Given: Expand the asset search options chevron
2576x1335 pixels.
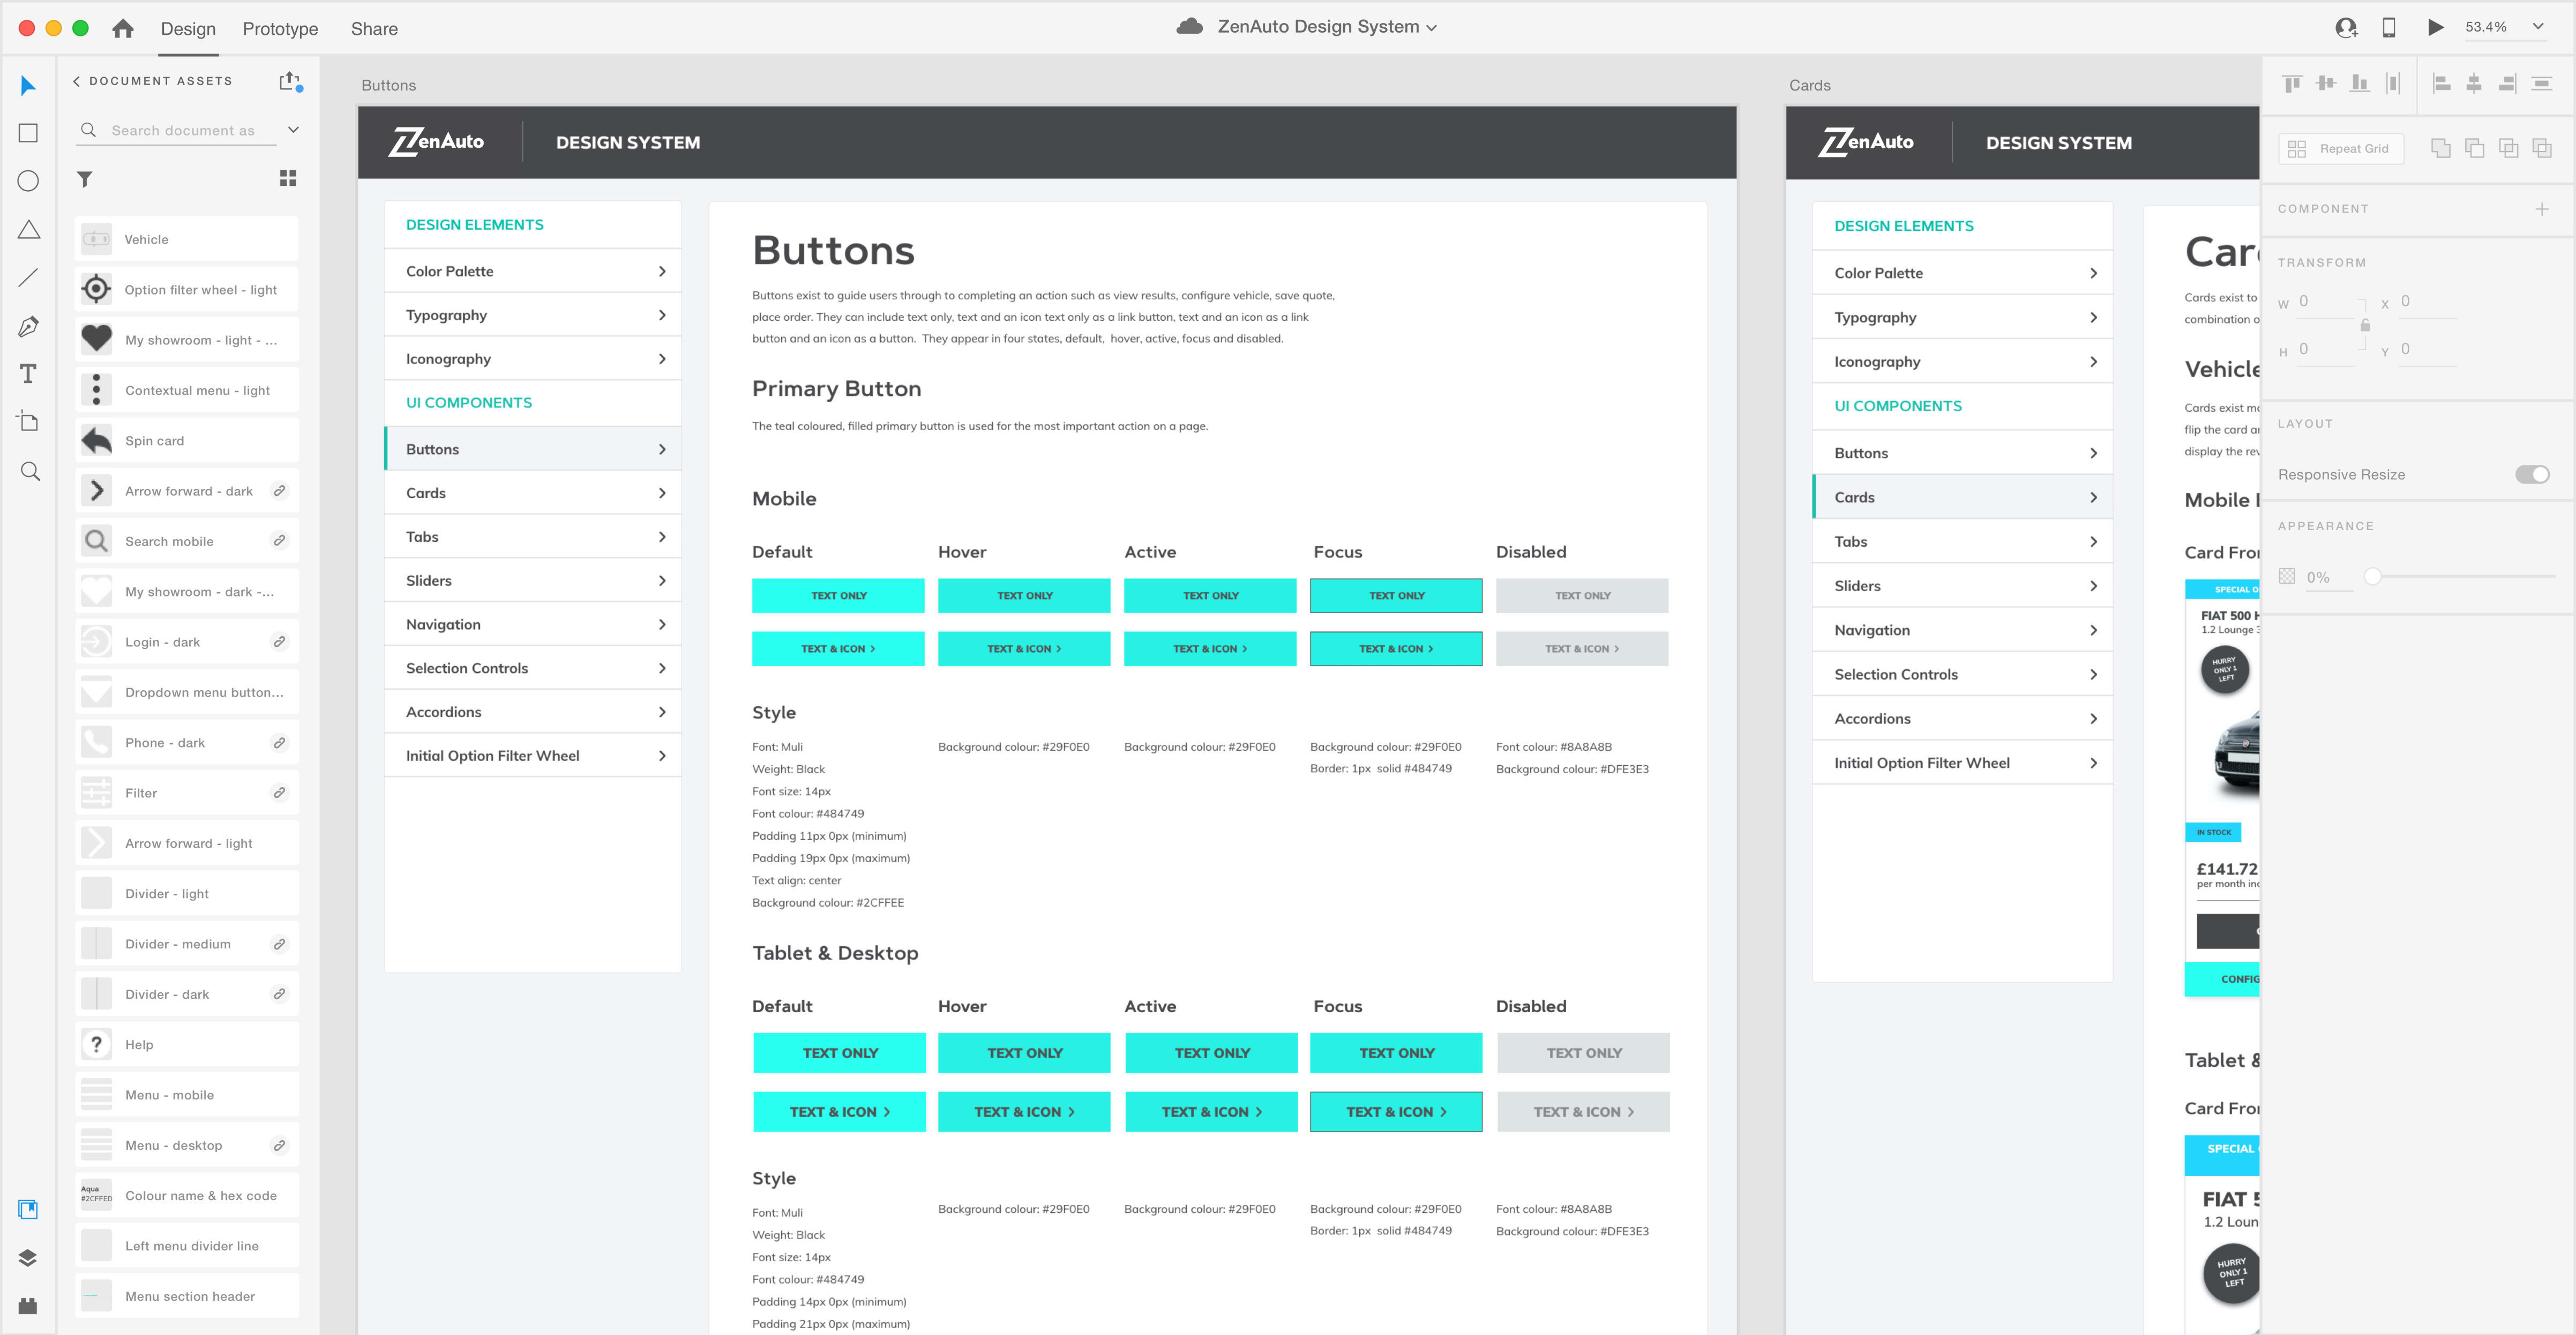Looking at the screenshot, I should click(293, 130).
